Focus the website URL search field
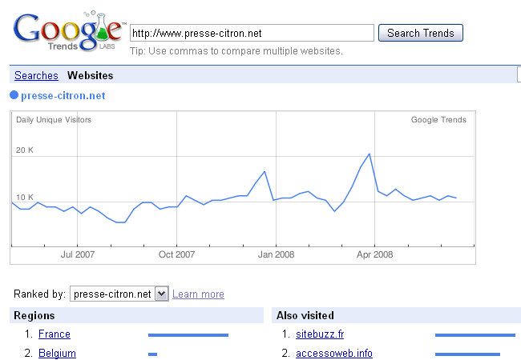This screenshot has height=360, width=521. 252,33
